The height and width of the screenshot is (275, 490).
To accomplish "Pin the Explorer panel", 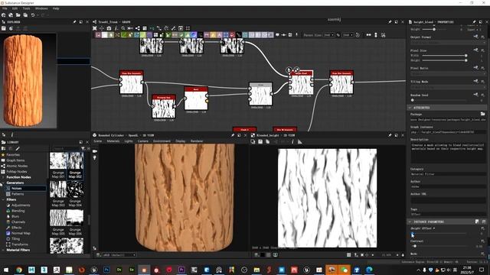I will [74, 22].
